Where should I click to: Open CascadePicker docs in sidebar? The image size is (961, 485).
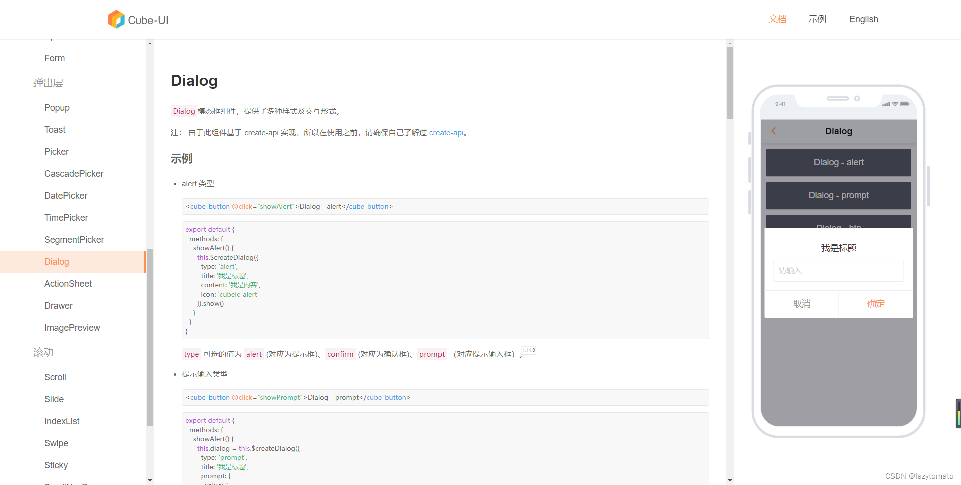point(74,174)
